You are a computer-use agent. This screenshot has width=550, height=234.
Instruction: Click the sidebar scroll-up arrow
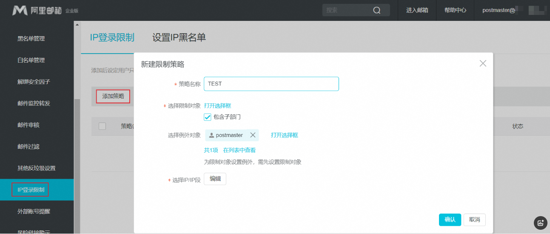[x=77, y=25]
